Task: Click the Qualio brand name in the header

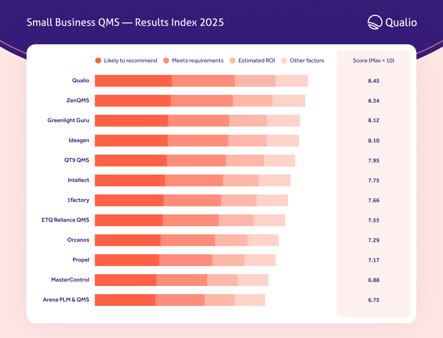Action: click(x=401, y=23)
